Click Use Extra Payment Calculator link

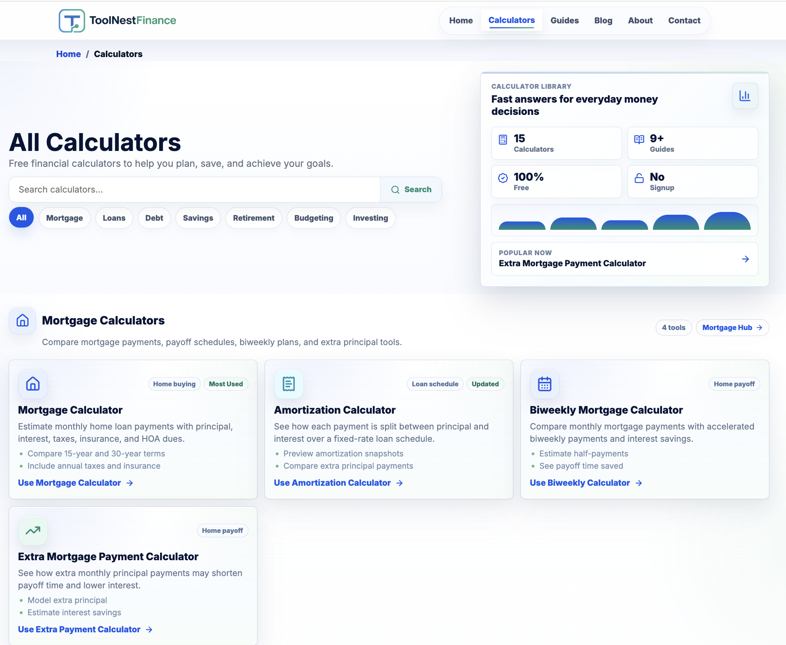tap(86, 630)
